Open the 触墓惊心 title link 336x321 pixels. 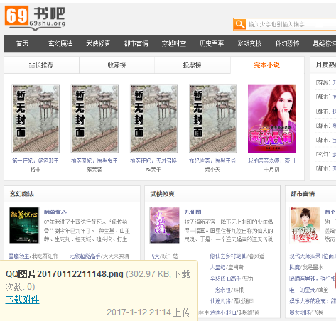55,212
